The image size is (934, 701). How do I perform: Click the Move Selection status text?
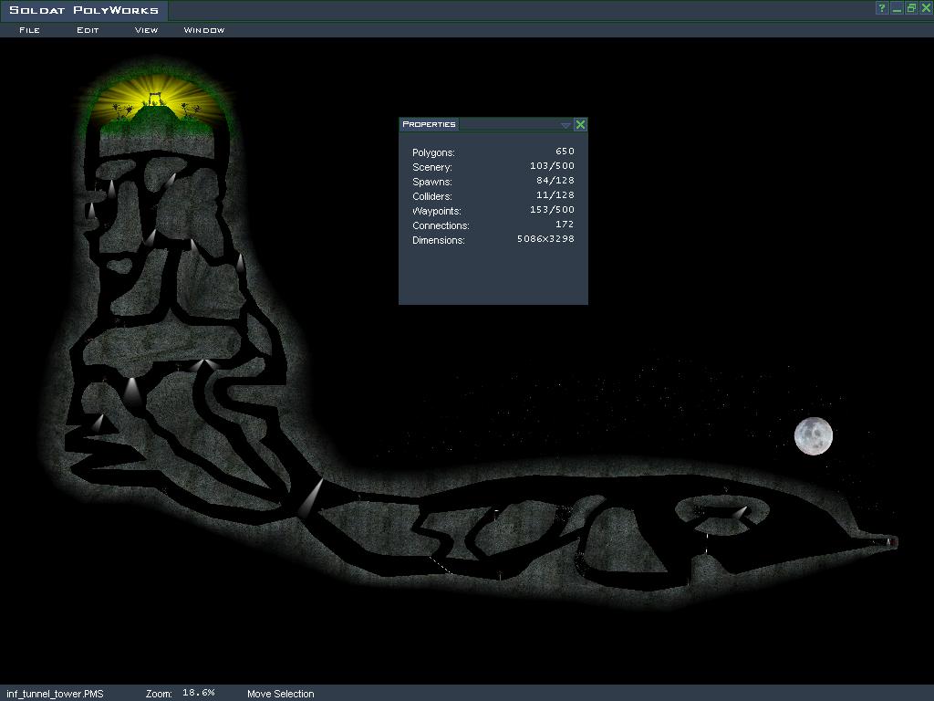coord(280,694)
